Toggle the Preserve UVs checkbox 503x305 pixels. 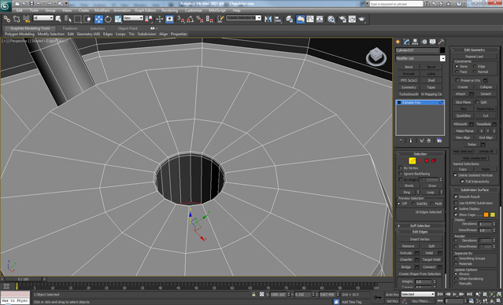coord(457,81)
